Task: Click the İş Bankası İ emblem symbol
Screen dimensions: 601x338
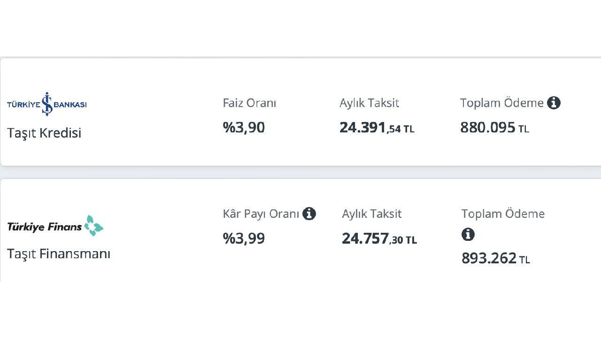Action: 47,104
